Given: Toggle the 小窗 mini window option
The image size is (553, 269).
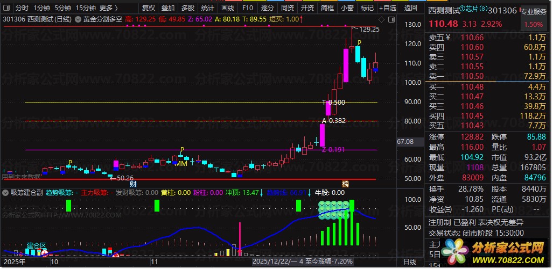Looking at the screenshot, I should pyautogui.click(x=348, y=8).
